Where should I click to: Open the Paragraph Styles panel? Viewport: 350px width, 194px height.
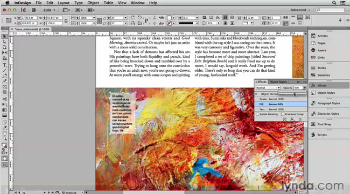coord(328,103)
